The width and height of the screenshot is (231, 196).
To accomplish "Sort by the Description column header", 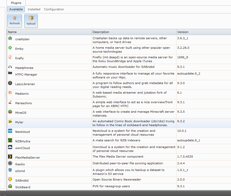I will click(134, 32).
